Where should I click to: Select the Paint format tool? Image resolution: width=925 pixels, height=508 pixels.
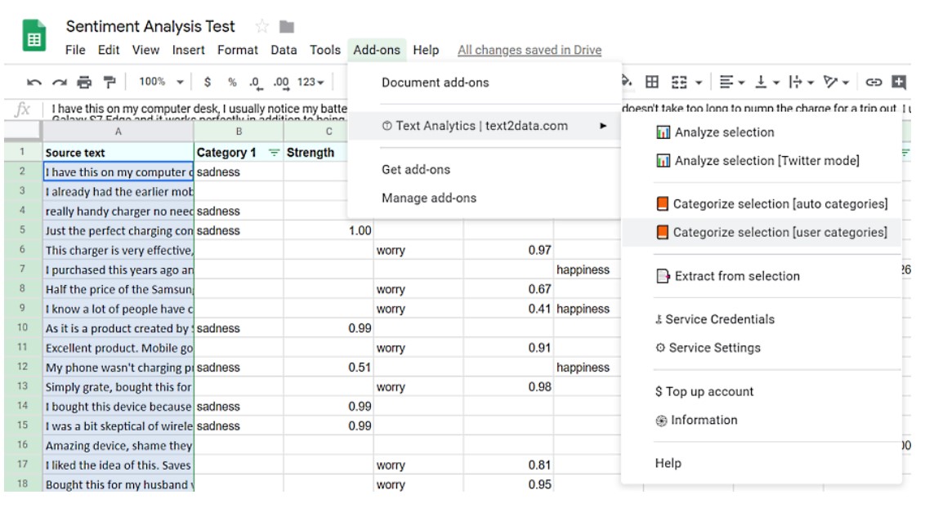[109, 82]
